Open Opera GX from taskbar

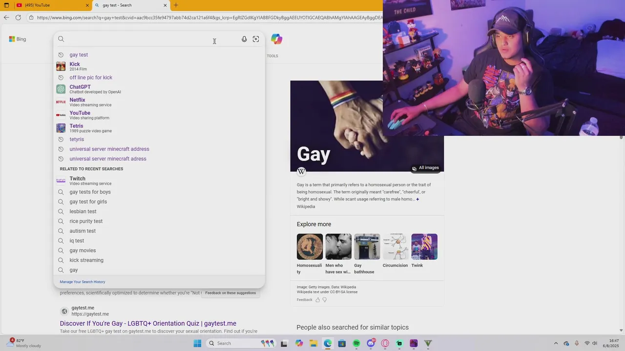tap(385, 343)
